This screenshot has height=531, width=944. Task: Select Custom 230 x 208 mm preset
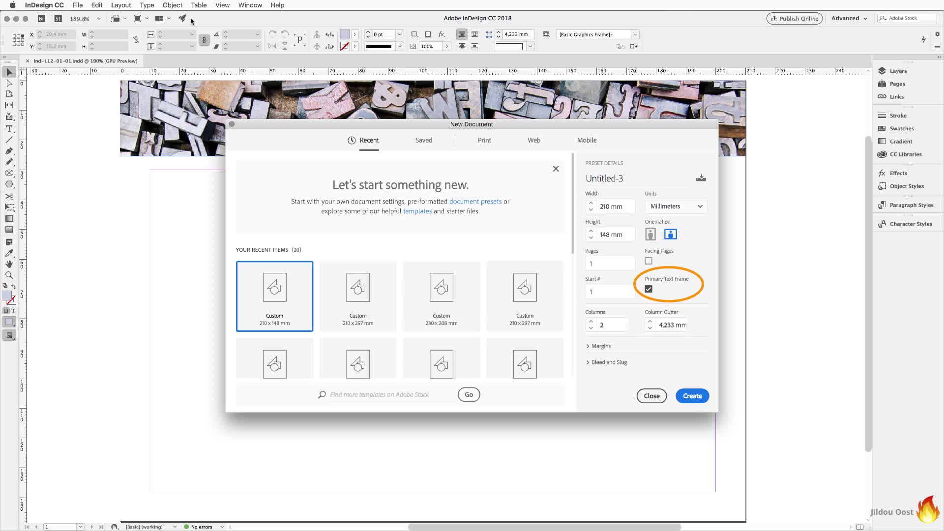[441, 296]
